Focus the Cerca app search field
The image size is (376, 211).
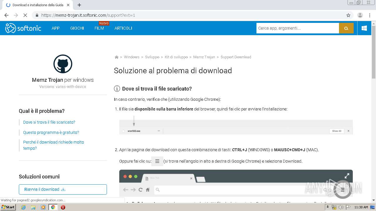(x=298, y=28)
